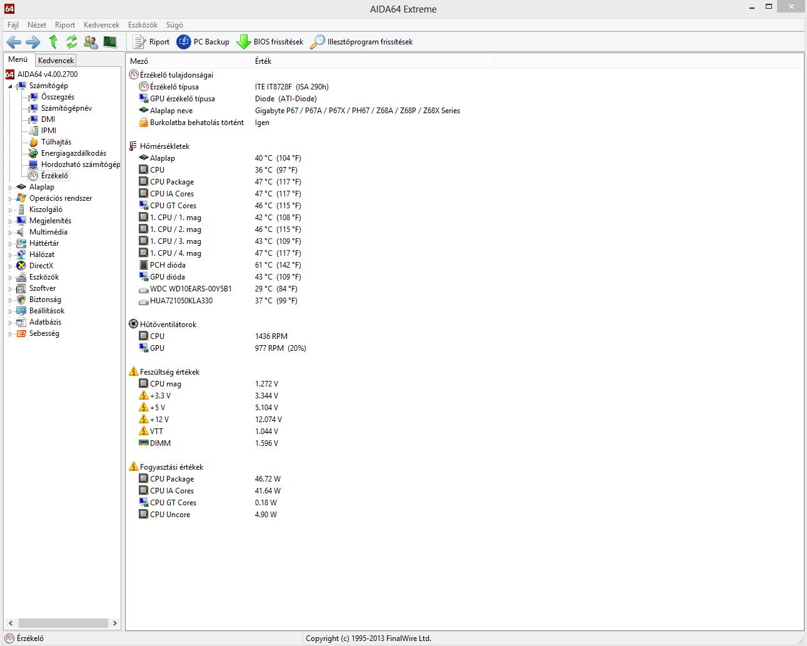
Task: Click the Refresh icon in toolbar
Action: click(72, 42)
